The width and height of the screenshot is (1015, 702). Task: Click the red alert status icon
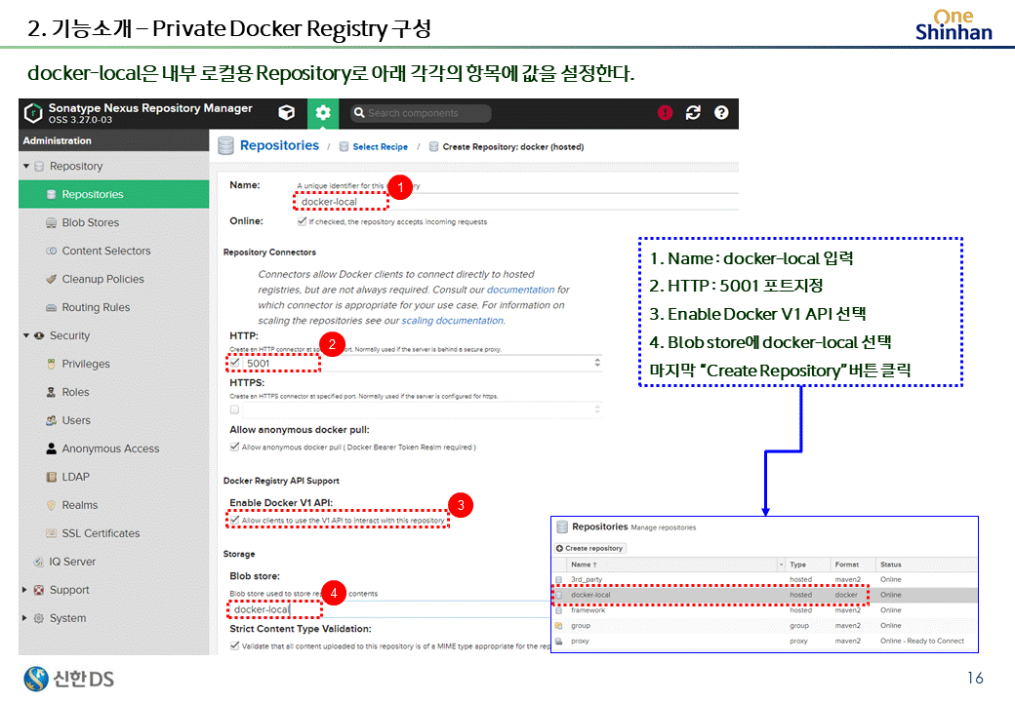coord(665,112)
